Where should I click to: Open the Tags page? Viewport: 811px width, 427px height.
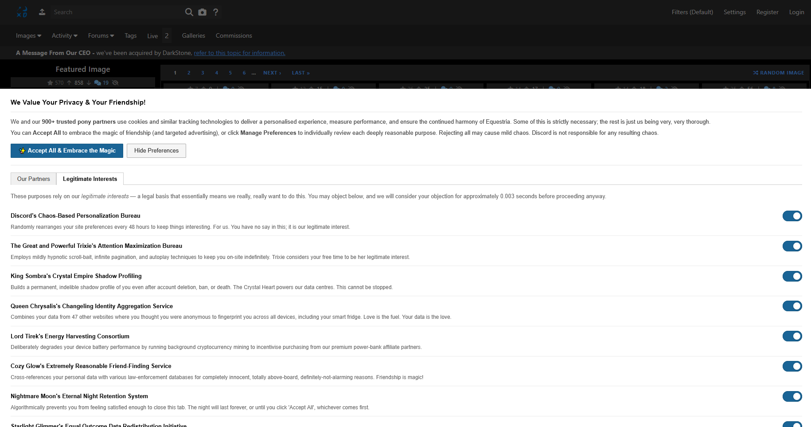point(131,35)
